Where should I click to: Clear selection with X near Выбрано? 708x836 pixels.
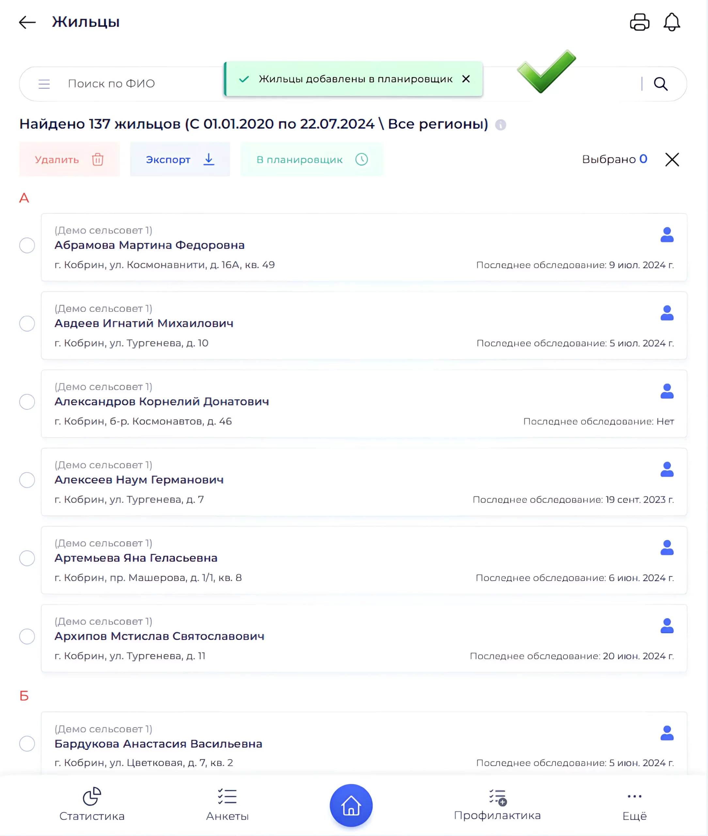(672, 159)
